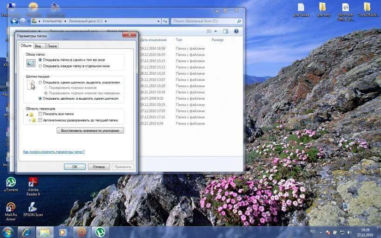This screenshot has width=381, height=238.
Task: Click the taskbar clock showing 19:29
Action: click(x=365, y=232)
